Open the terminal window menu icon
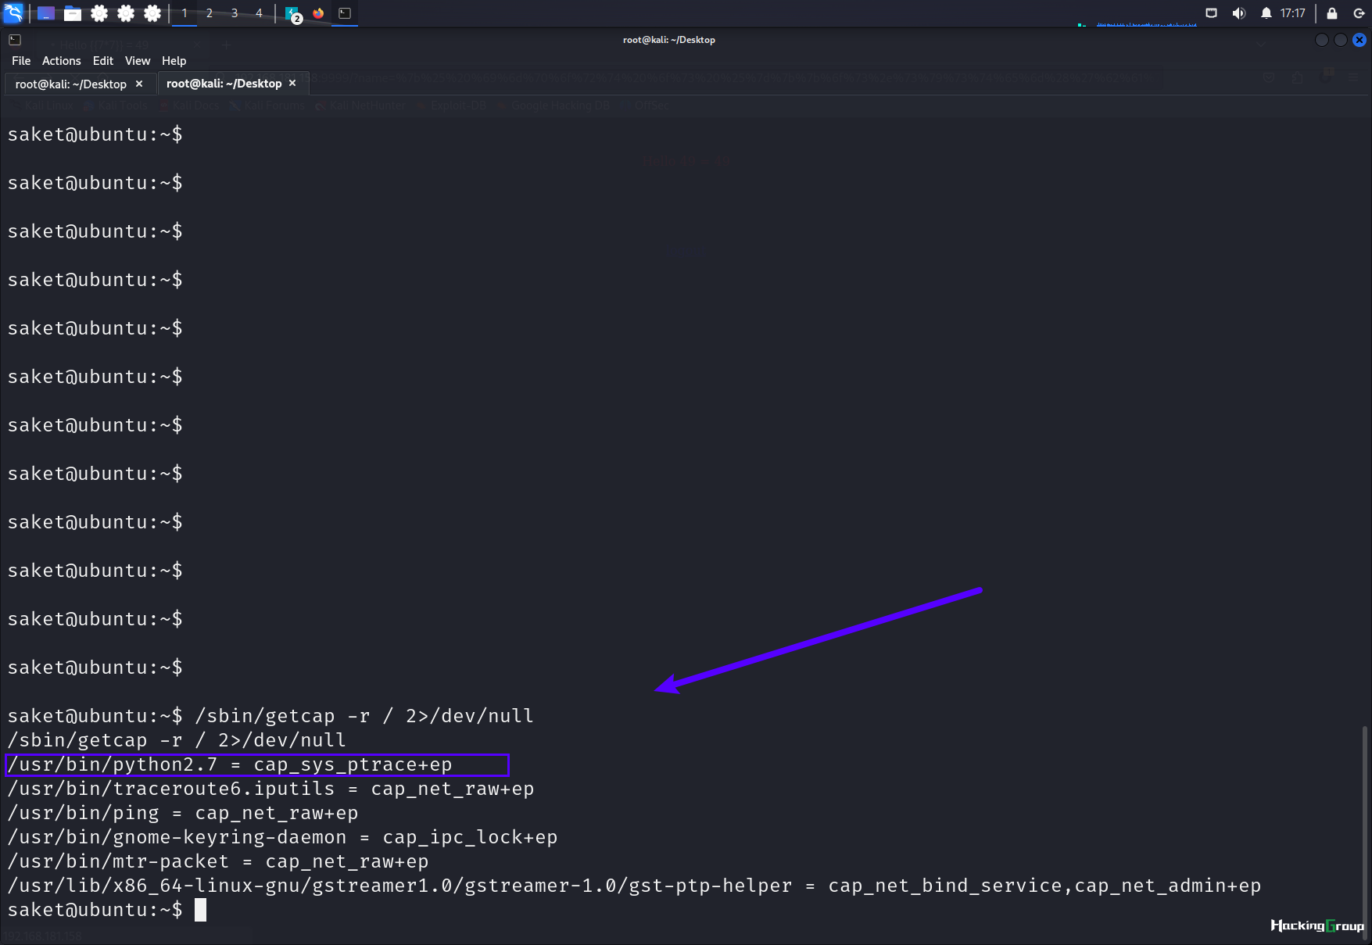Image resolution: width=1372 pixels, height=945 pixels. [x=15, y=40]
